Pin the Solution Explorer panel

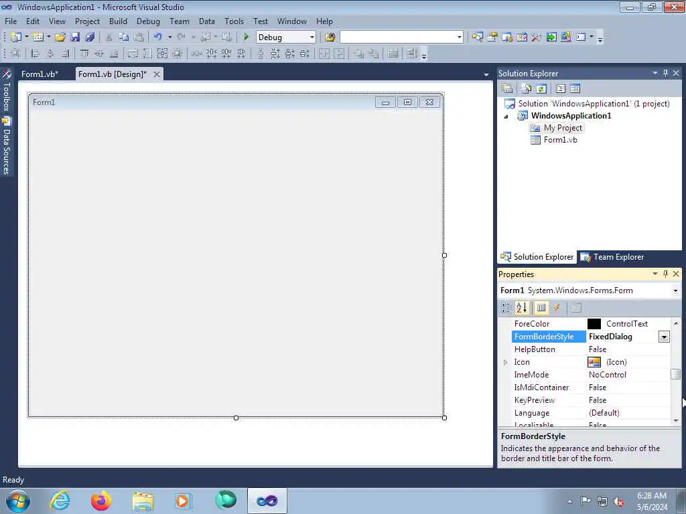tap(665, 73)
